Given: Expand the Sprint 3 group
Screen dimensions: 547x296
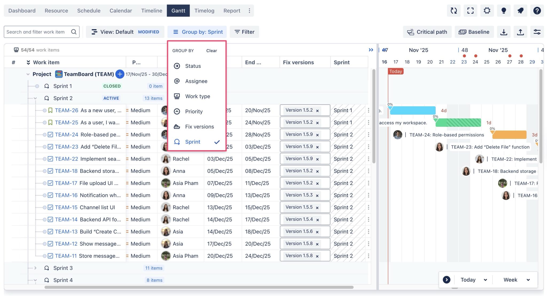Looking at the screenshot, I should click(x=35, y=268).
